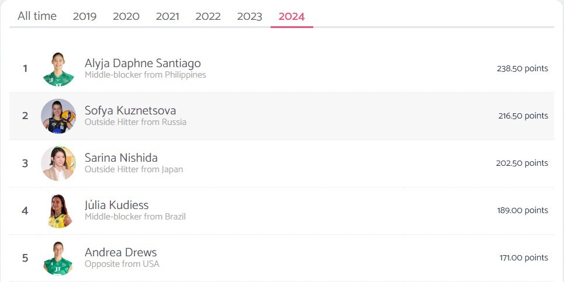Open the Andrea Drews player link
564x282 pixels.
tap(120, 252)
